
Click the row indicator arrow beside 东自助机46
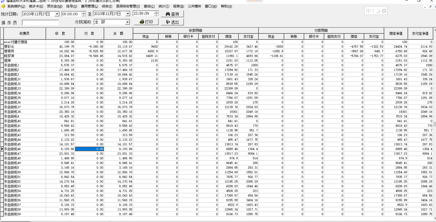2,149
